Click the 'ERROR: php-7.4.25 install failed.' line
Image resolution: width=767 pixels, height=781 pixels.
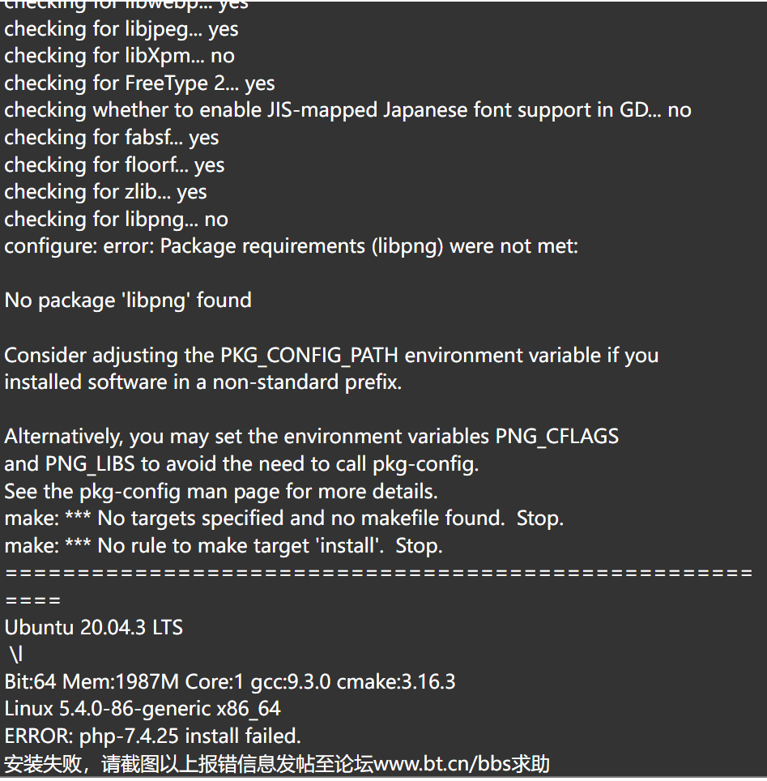153,736
